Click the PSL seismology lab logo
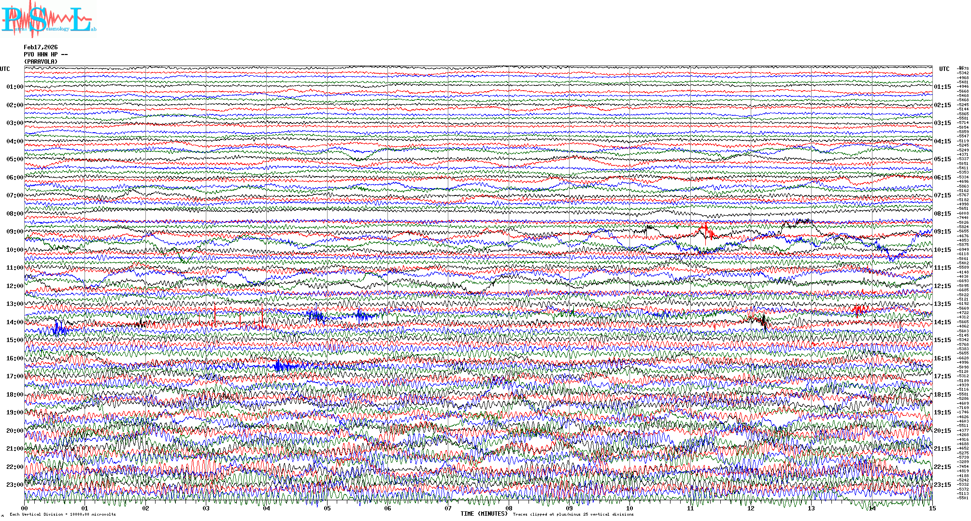971x521 pixels. (x=48, y=19)
